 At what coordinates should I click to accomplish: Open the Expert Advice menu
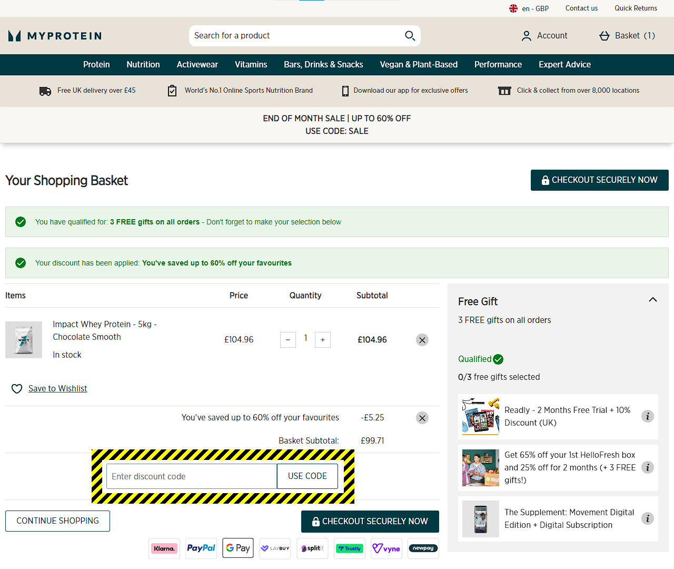pos(564,65)
